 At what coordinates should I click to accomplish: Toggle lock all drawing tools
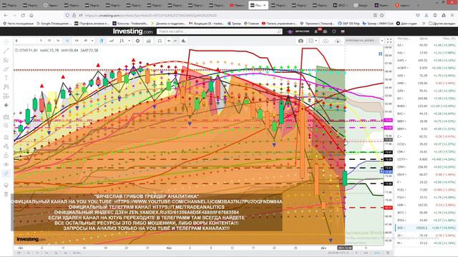tap(6, 156)
